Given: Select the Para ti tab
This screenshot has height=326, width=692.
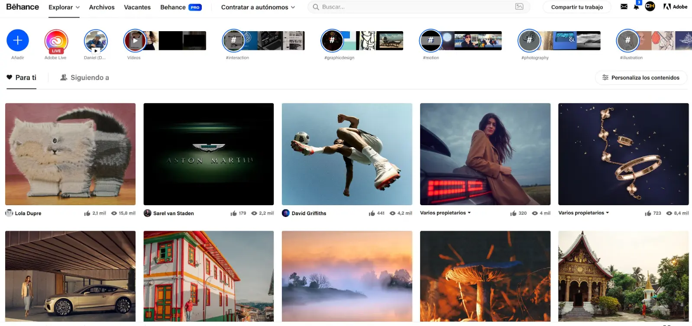Looking at the screenshot, I should point(21,78).
